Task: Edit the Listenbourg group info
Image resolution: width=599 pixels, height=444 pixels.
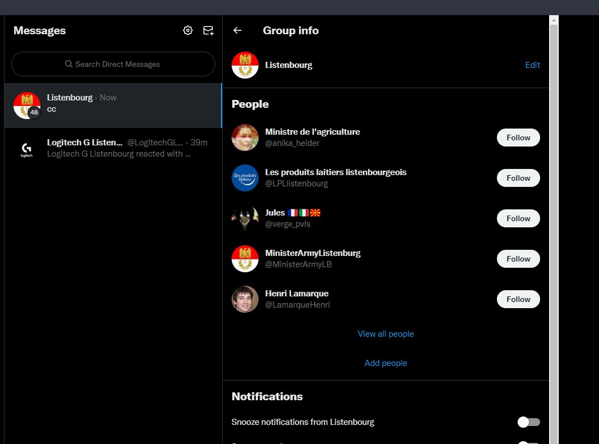Action: click(x=532, y=65)
